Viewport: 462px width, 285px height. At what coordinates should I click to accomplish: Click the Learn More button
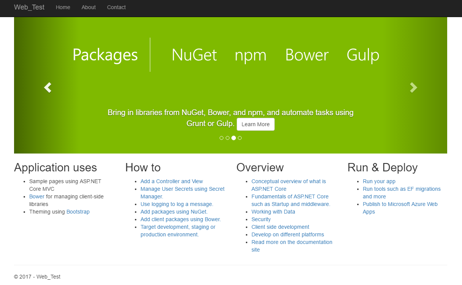(x=256, y=124)
